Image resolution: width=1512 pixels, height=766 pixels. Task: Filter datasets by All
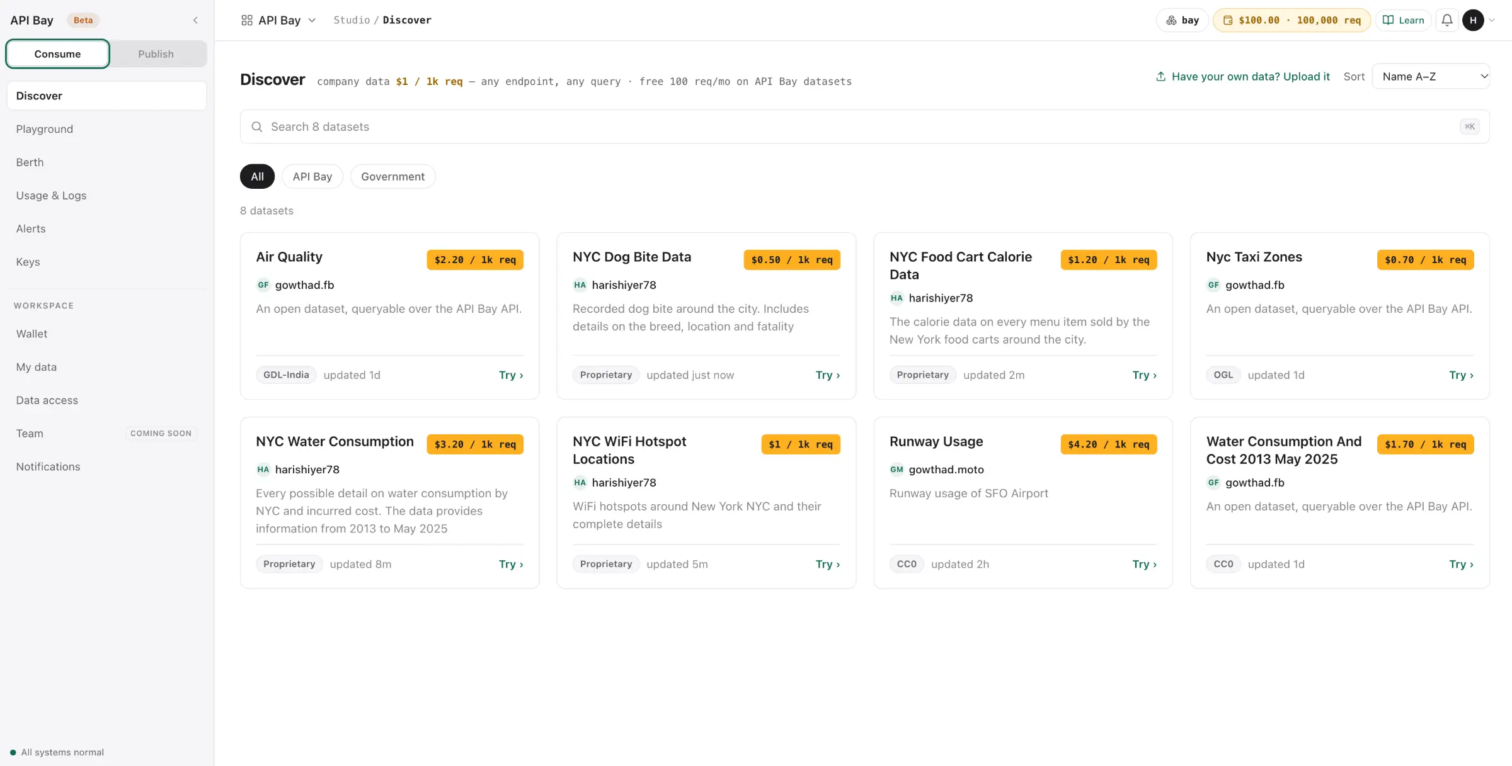[x=257, y=176]
